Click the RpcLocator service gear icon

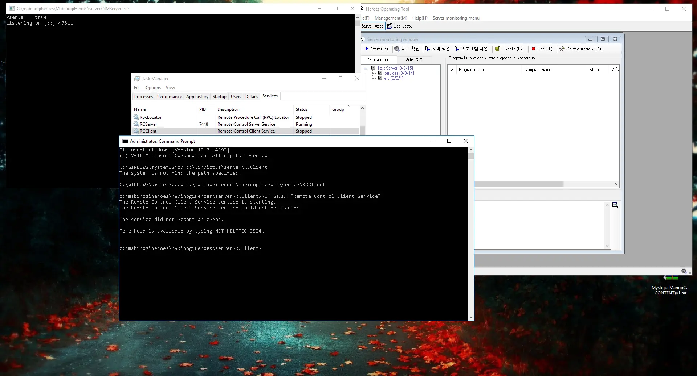tap(136, 117)
